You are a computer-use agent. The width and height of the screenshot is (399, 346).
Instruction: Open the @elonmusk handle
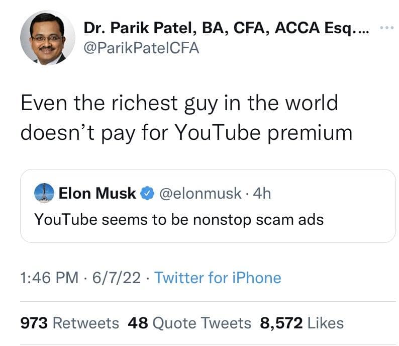click(200, 193)
